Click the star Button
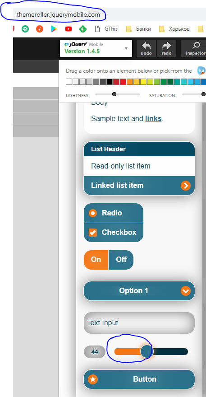 point(139,379)
